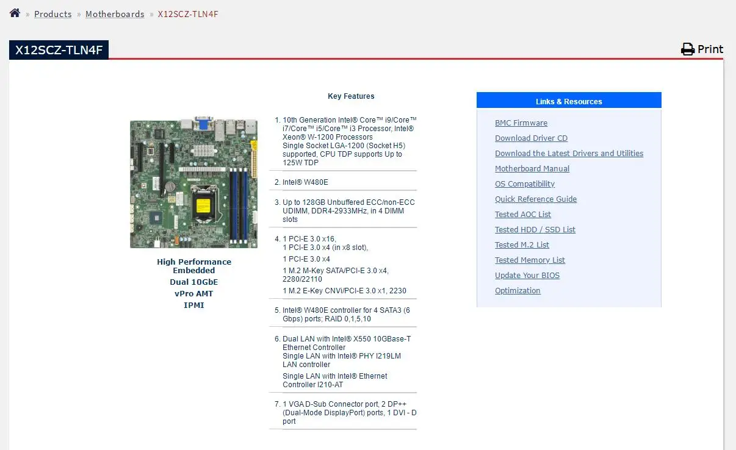Click the 128GB Unbuffered ECC memory feature

[348, 211]
